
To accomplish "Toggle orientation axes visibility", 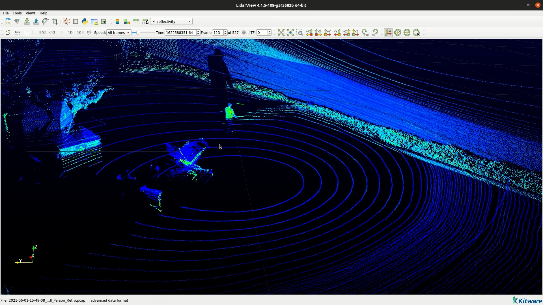I will pos(388,33).
